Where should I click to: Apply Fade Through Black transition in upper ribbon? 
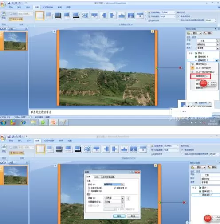[x=58, y=16]
